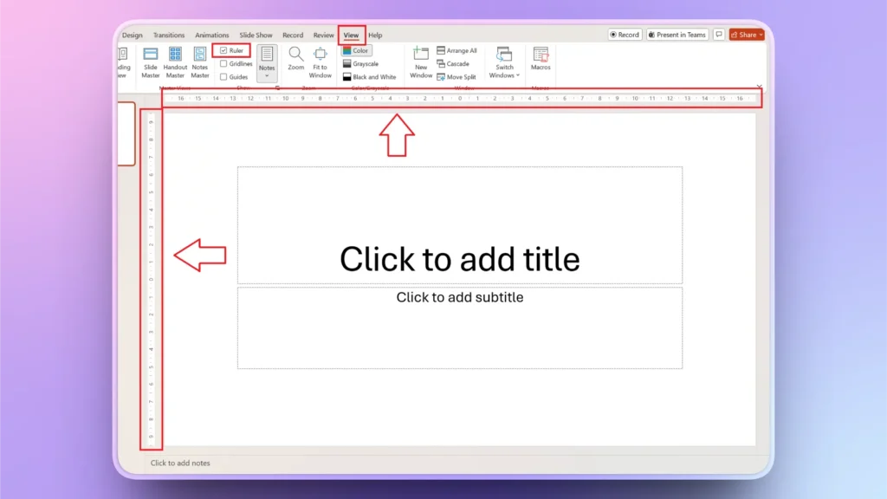Image resolution: width=887 pixels, height=499 pixels.
Task: Click to add notes field
Action: [x=180, y=463]
